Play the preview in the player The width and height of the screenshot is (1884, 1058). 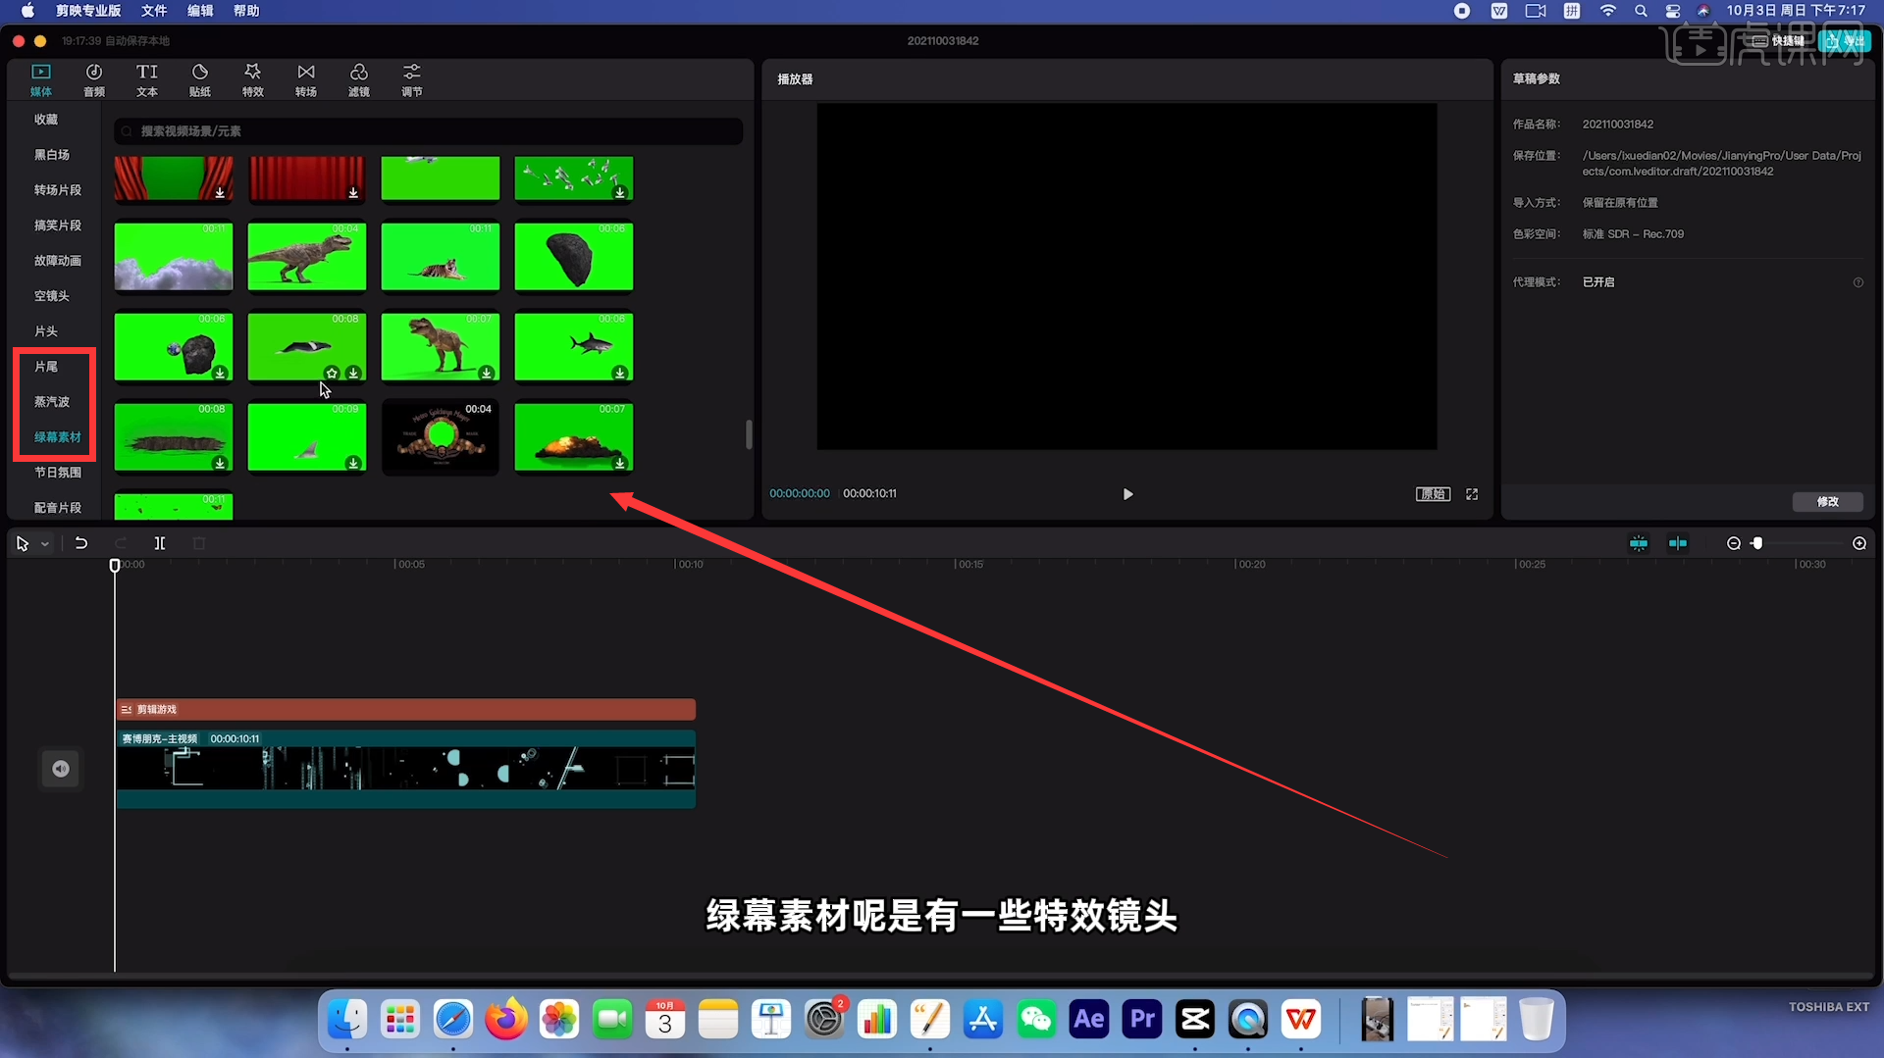pos(1127,494)
